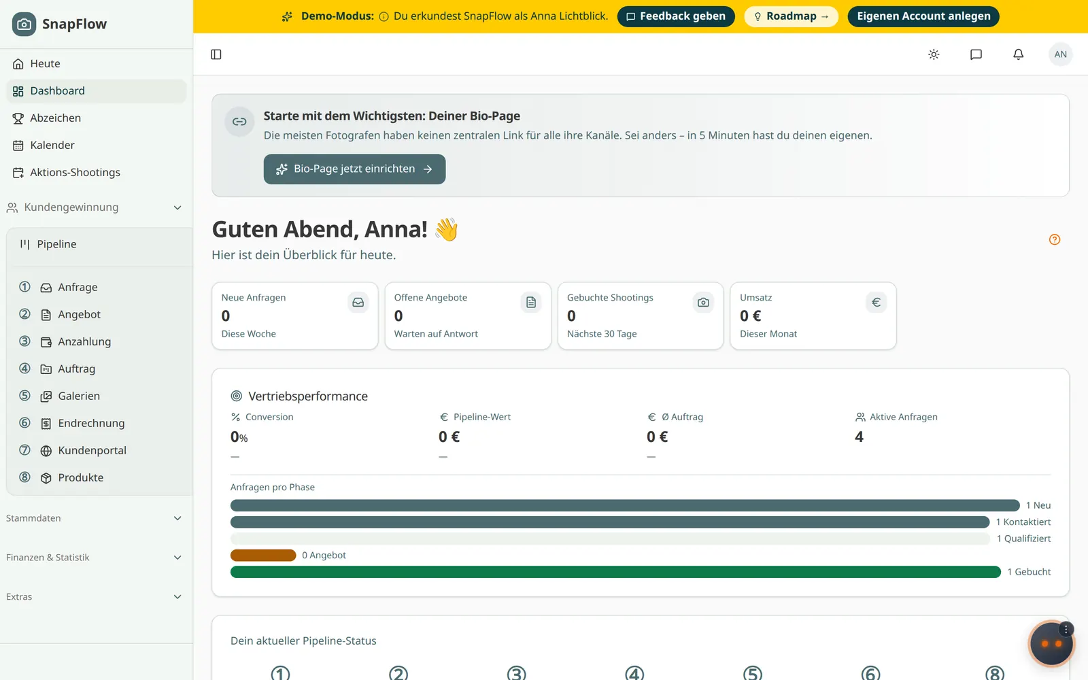1088x680 pixels.
Task: Collapse the Kundengewinnung section
Action: click(95, 207)
